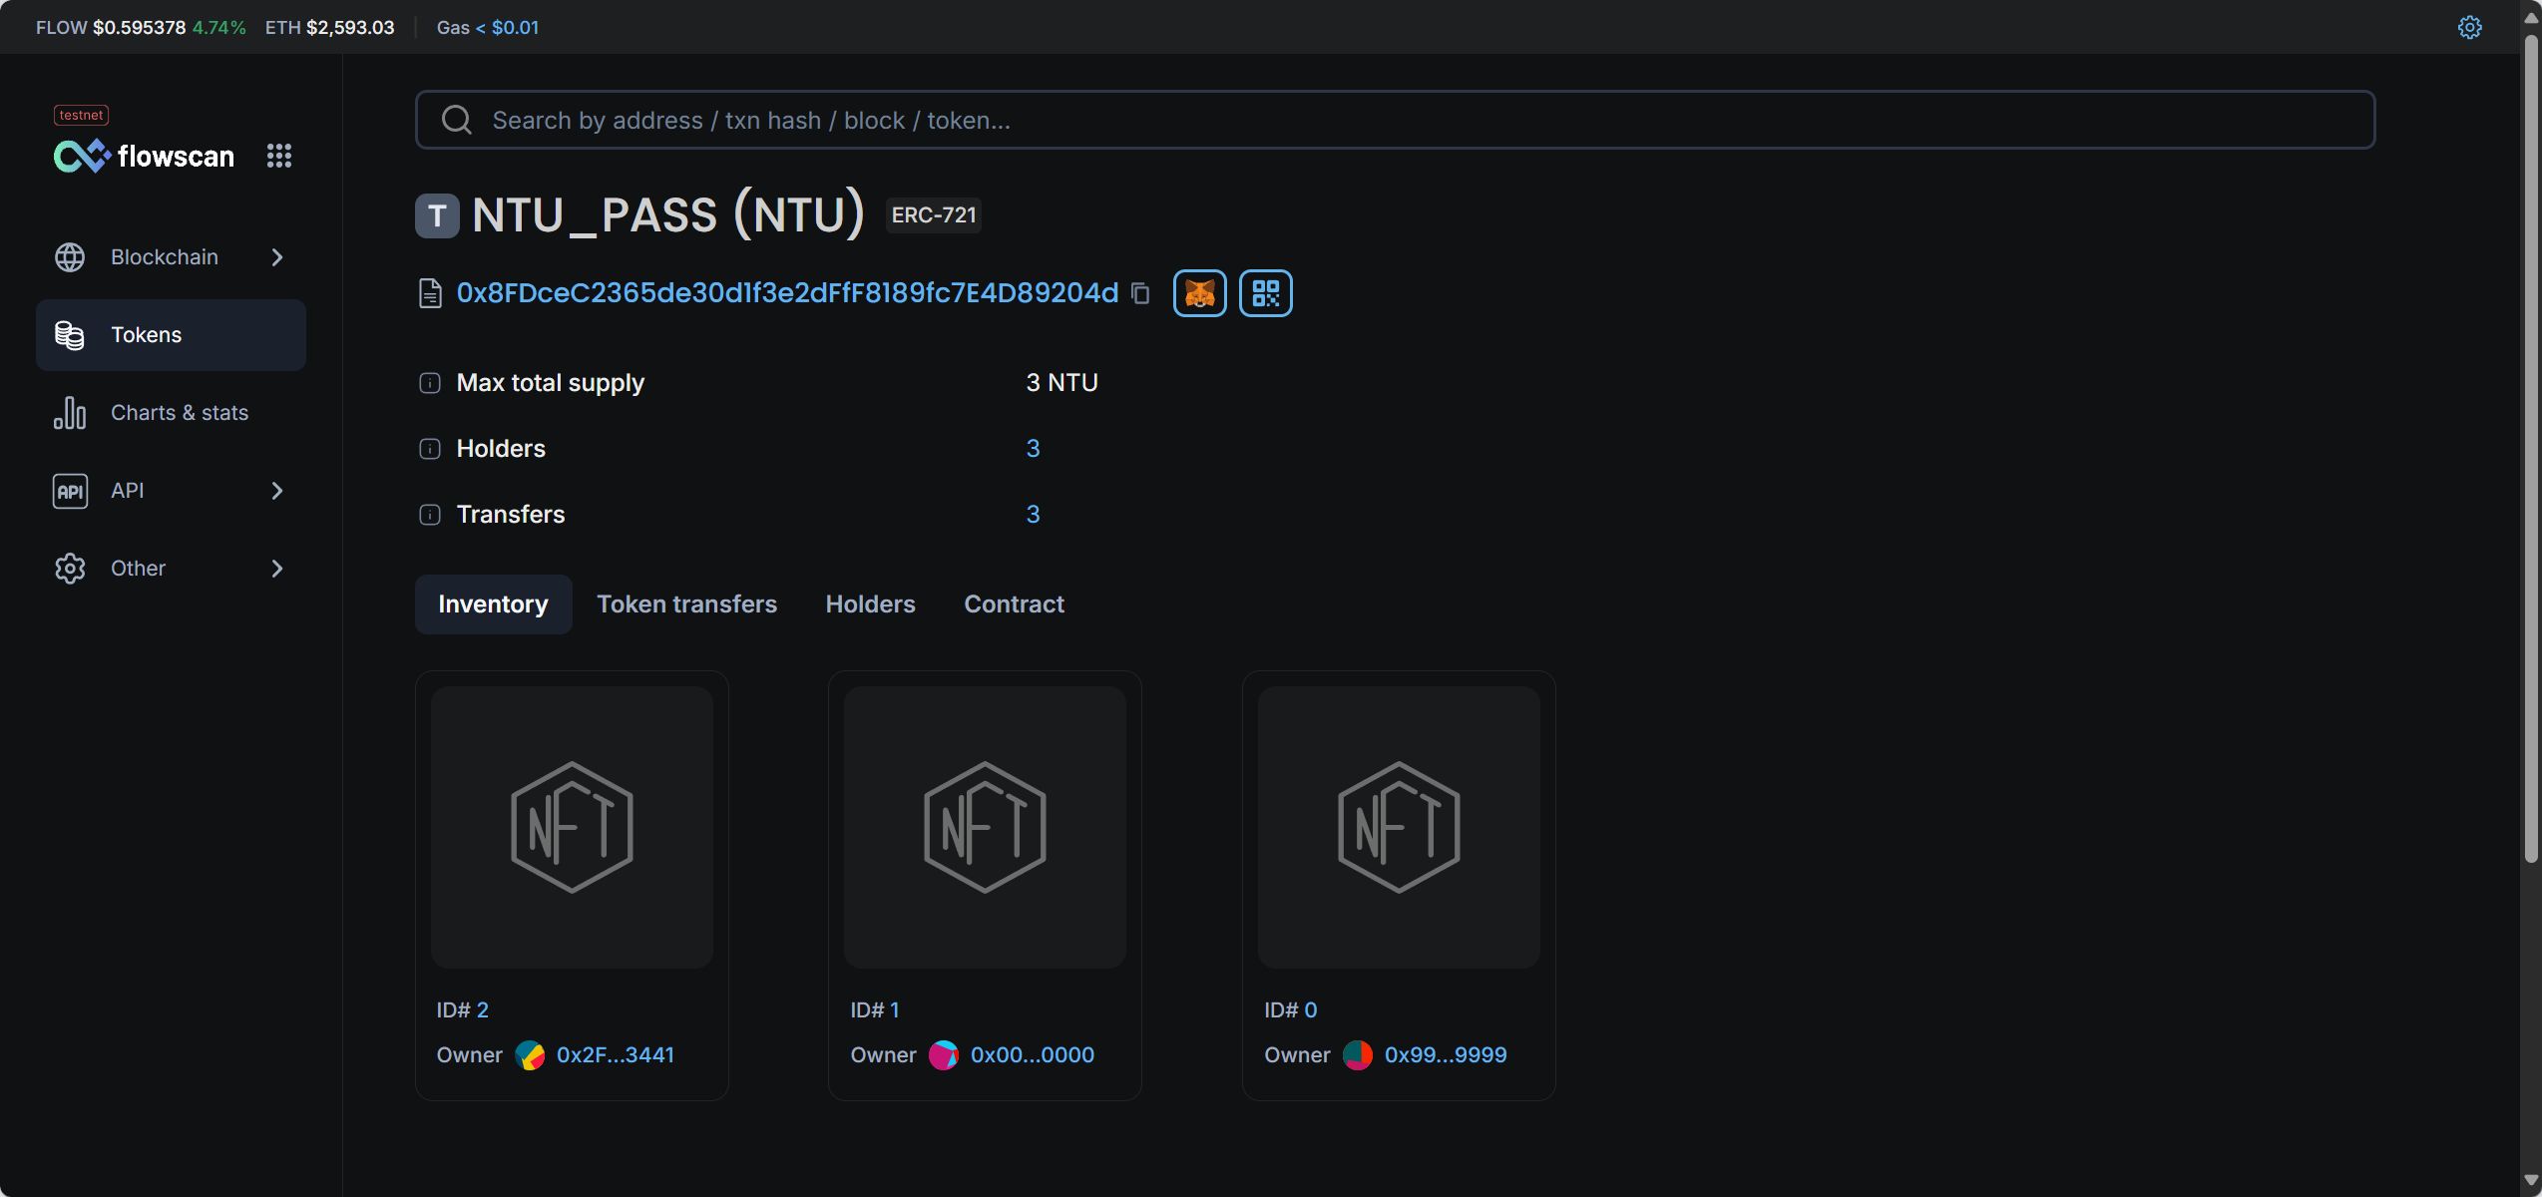Click the token T avatar icon

click(x=437, y=215)
